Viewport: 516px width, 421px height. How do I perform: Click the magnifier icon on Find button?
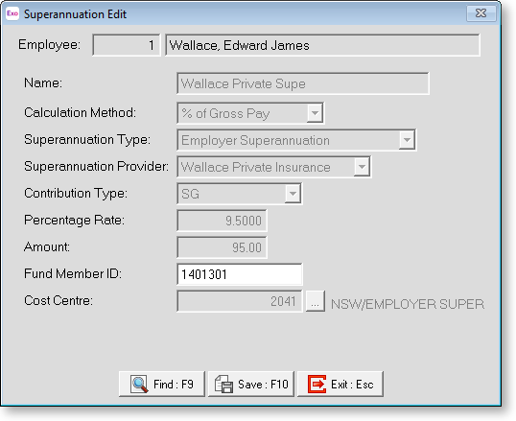click(x=139, y=385)
